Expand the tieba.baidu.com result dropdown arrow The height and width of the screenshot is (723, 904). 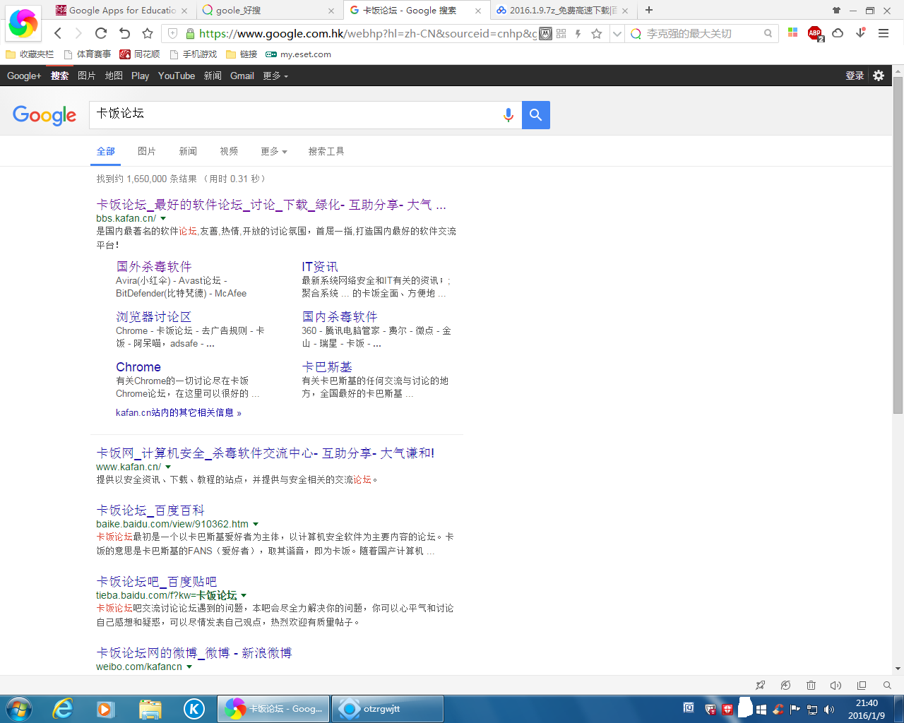tap(244, 596)
